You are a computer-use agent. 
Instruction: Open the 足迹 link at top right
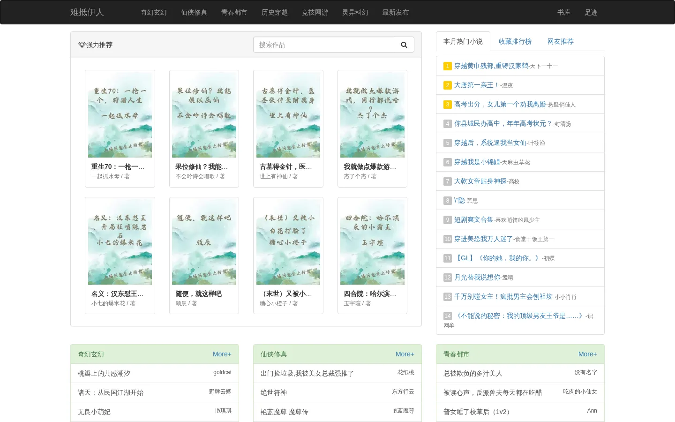tap(591, 12)
